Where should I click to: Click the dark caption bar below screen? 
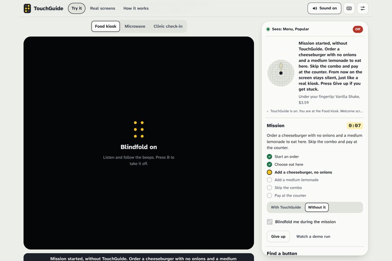click(x=139, y=257)
